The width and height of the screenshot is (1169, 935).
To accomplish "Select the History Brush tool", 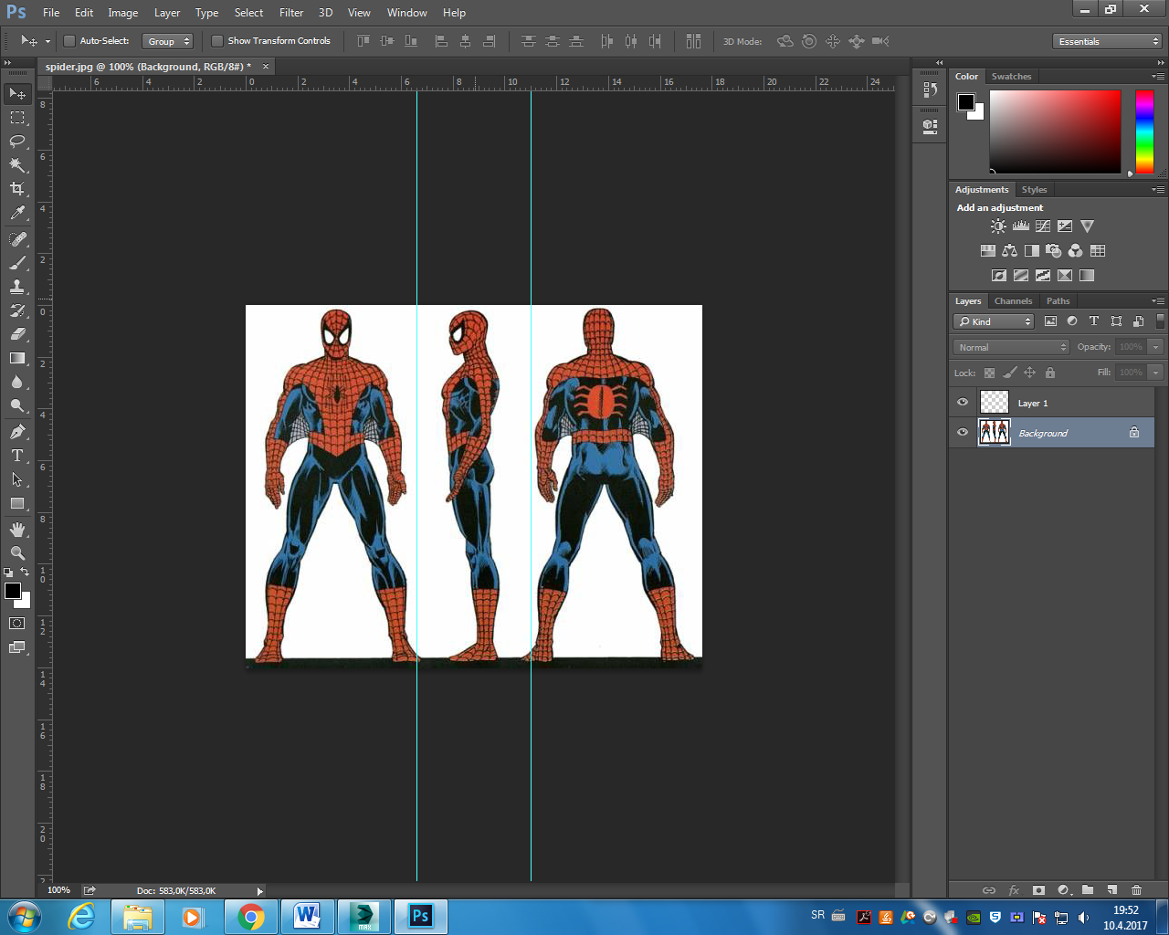I will (x=17, y=310).
